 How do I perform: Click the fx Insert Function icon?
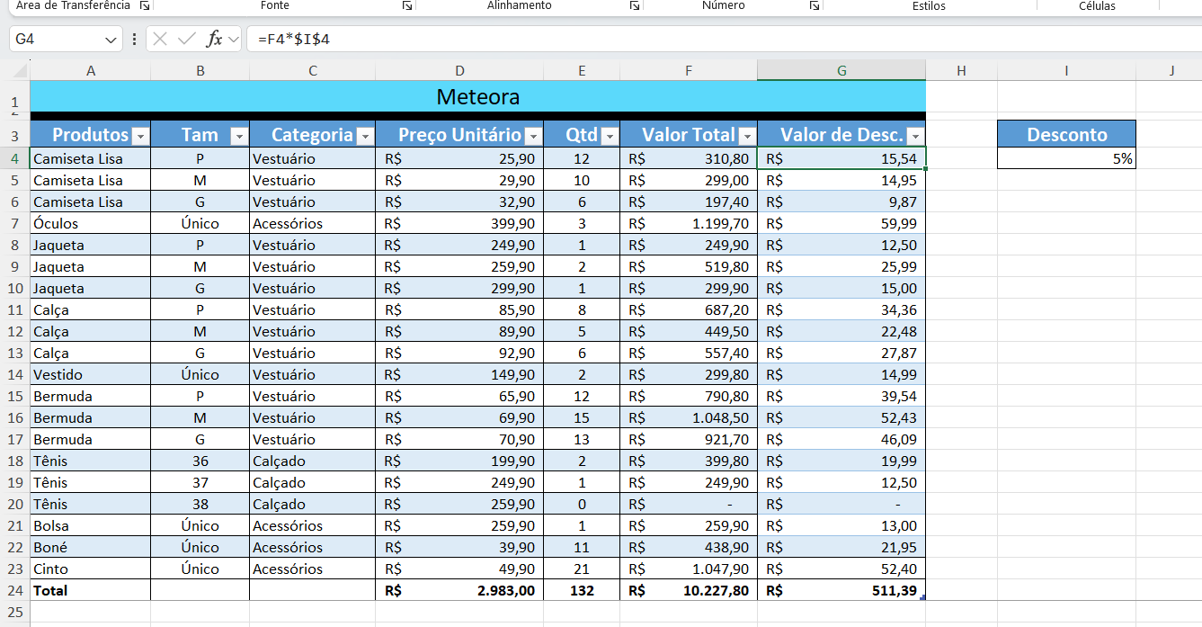[x=214, y=39]
